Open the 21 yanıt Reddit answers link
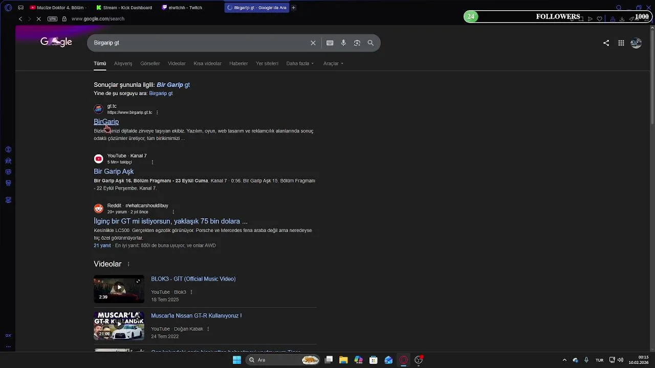This screenshot has height=368, width=655. coord(102,245)
